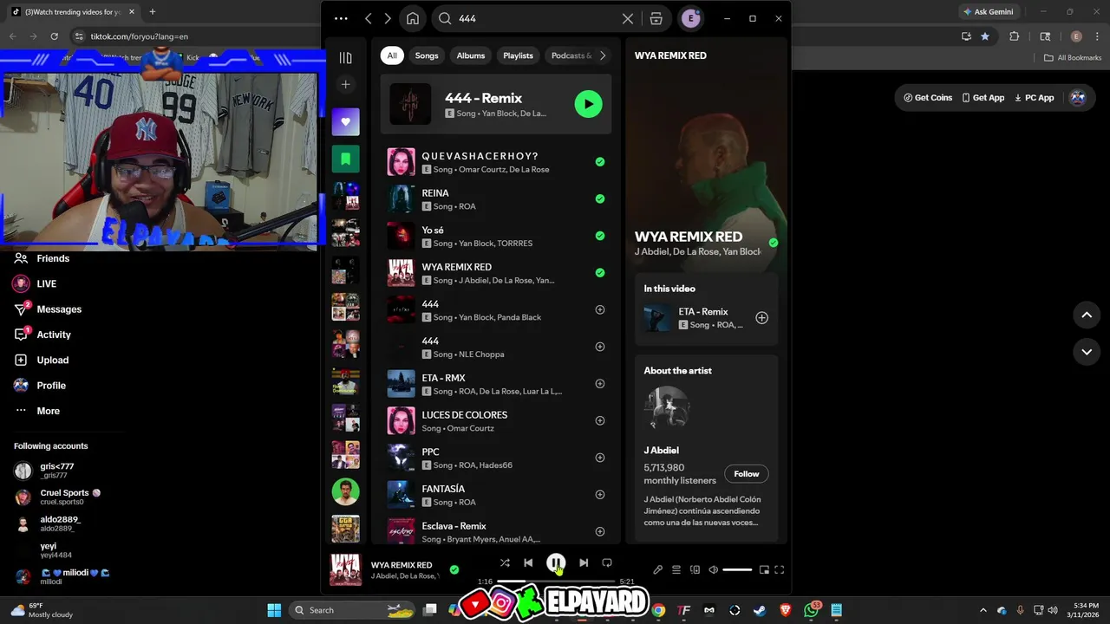Screen dimensions: 1110x624
Task: Open the Windows Start menu
Action: pyautogui.click(x=274, y=610)
